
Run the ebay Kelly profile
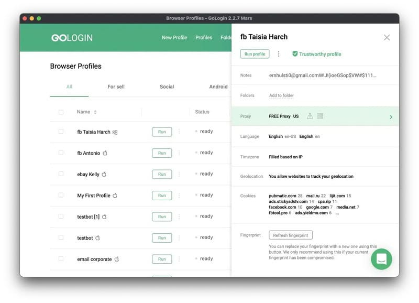click(162, 174)
